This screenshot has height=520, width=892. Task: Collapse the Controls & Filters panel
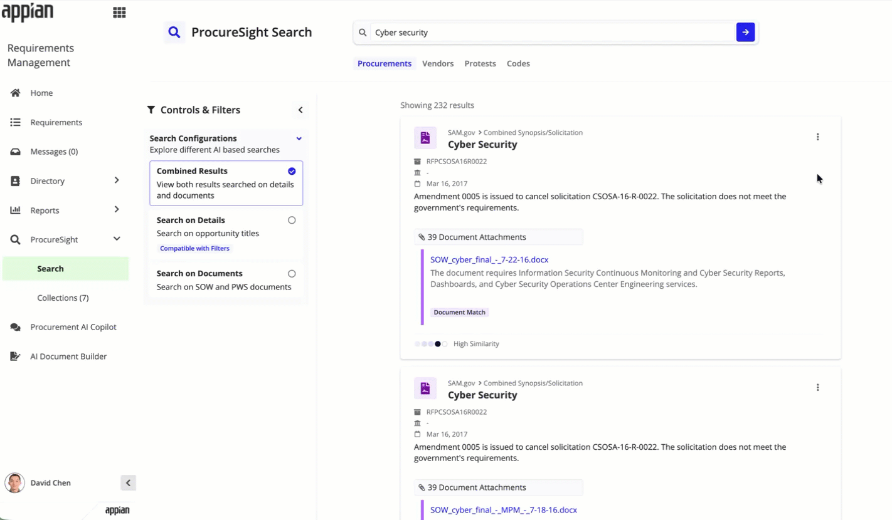coord(300,110)
